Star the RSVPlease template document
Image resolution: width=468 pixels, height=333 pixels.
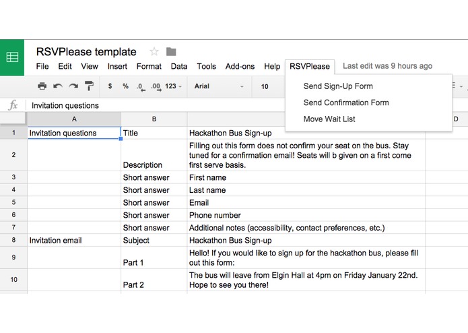[154, 52]
